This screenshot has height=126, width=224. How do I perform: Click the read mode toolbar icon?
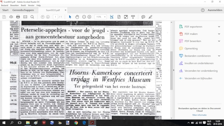coord(133,17)
